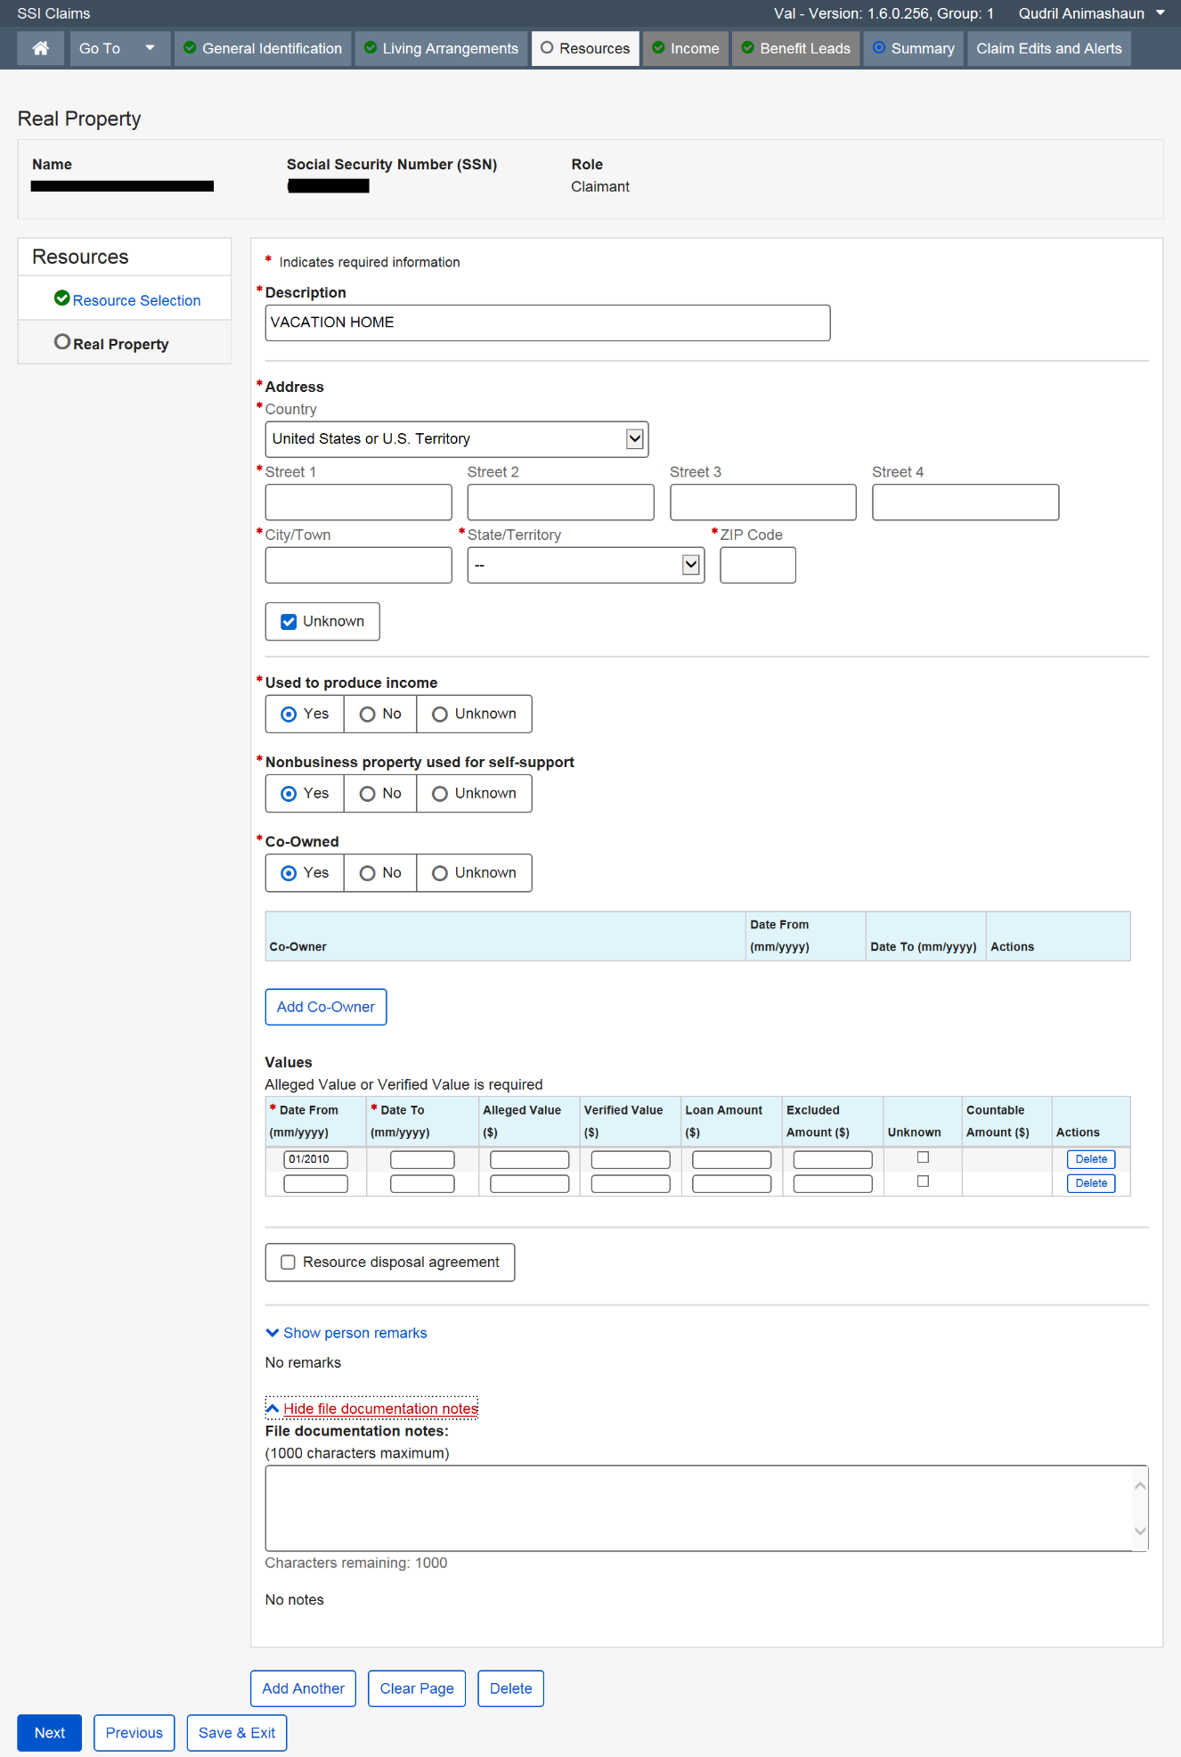Click the chevron icon beside Show person remarks
Screen dimensions: 1181x1757
(x=273, y=1333)
